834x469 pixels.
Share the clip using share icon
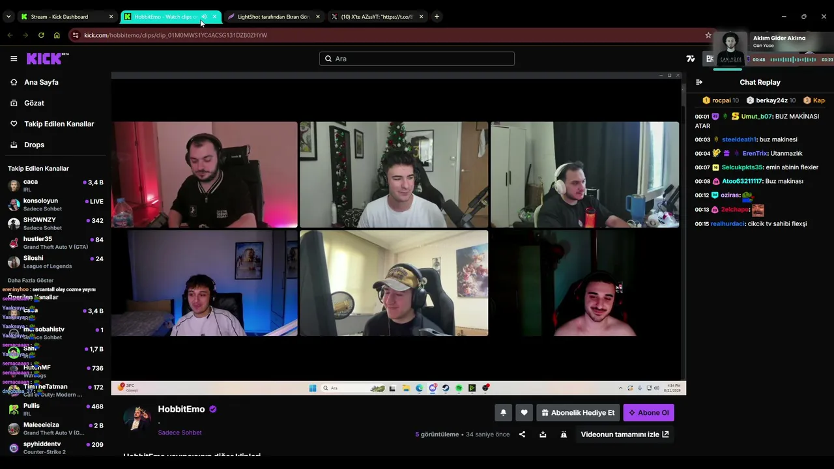point(522,434)
